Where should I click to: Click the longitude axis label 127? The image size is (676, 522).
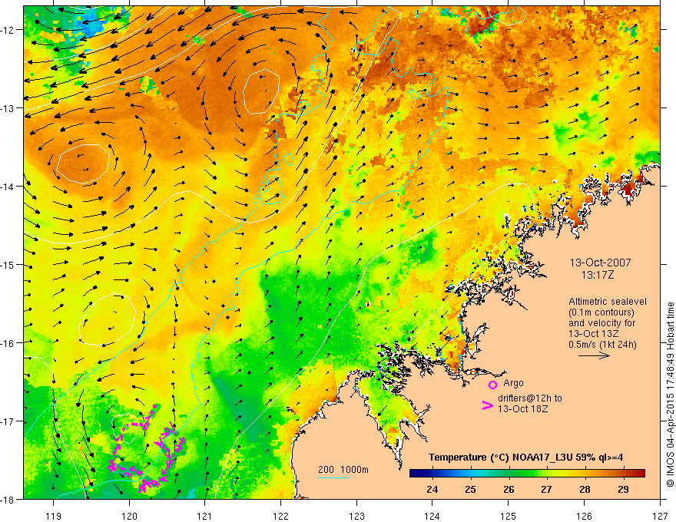point(660,516)
